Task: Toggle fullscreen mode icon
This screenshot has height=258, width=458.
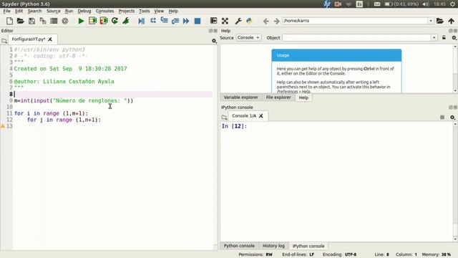Action: click(225, 21)
